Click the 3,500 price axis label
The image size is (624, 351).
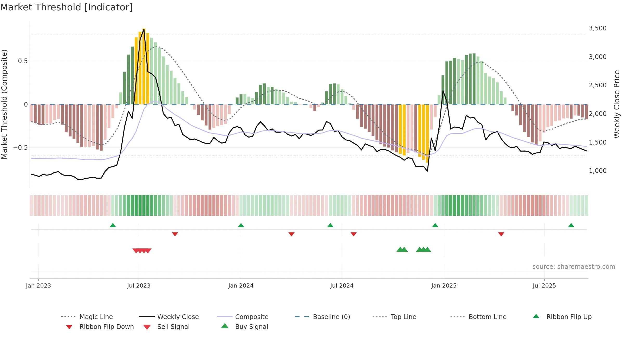coord(598,28)
